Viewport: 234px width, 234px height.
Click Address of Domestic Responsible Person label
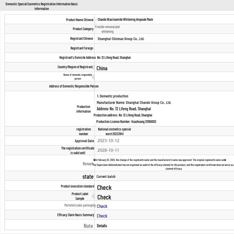coord(74,86)
